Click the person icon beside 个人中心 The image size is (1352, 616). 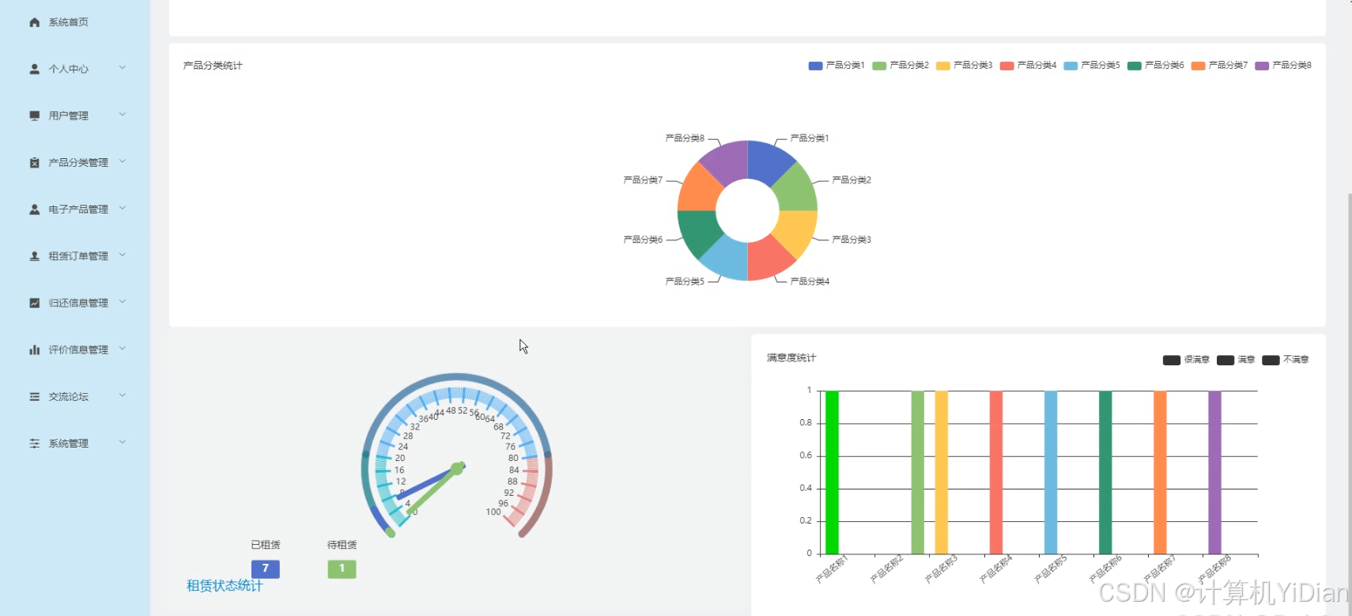point(34,69)
